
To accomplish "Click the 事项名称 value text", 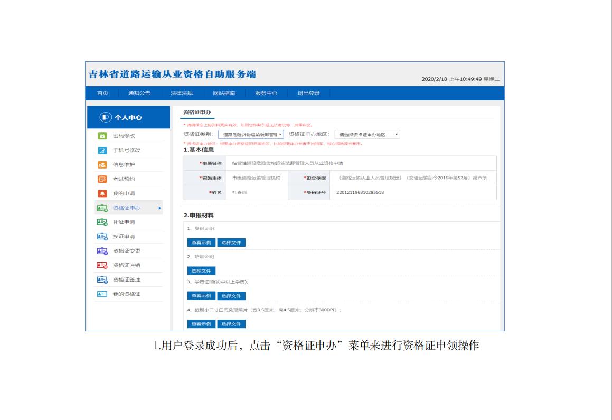I will pos(287,163).
